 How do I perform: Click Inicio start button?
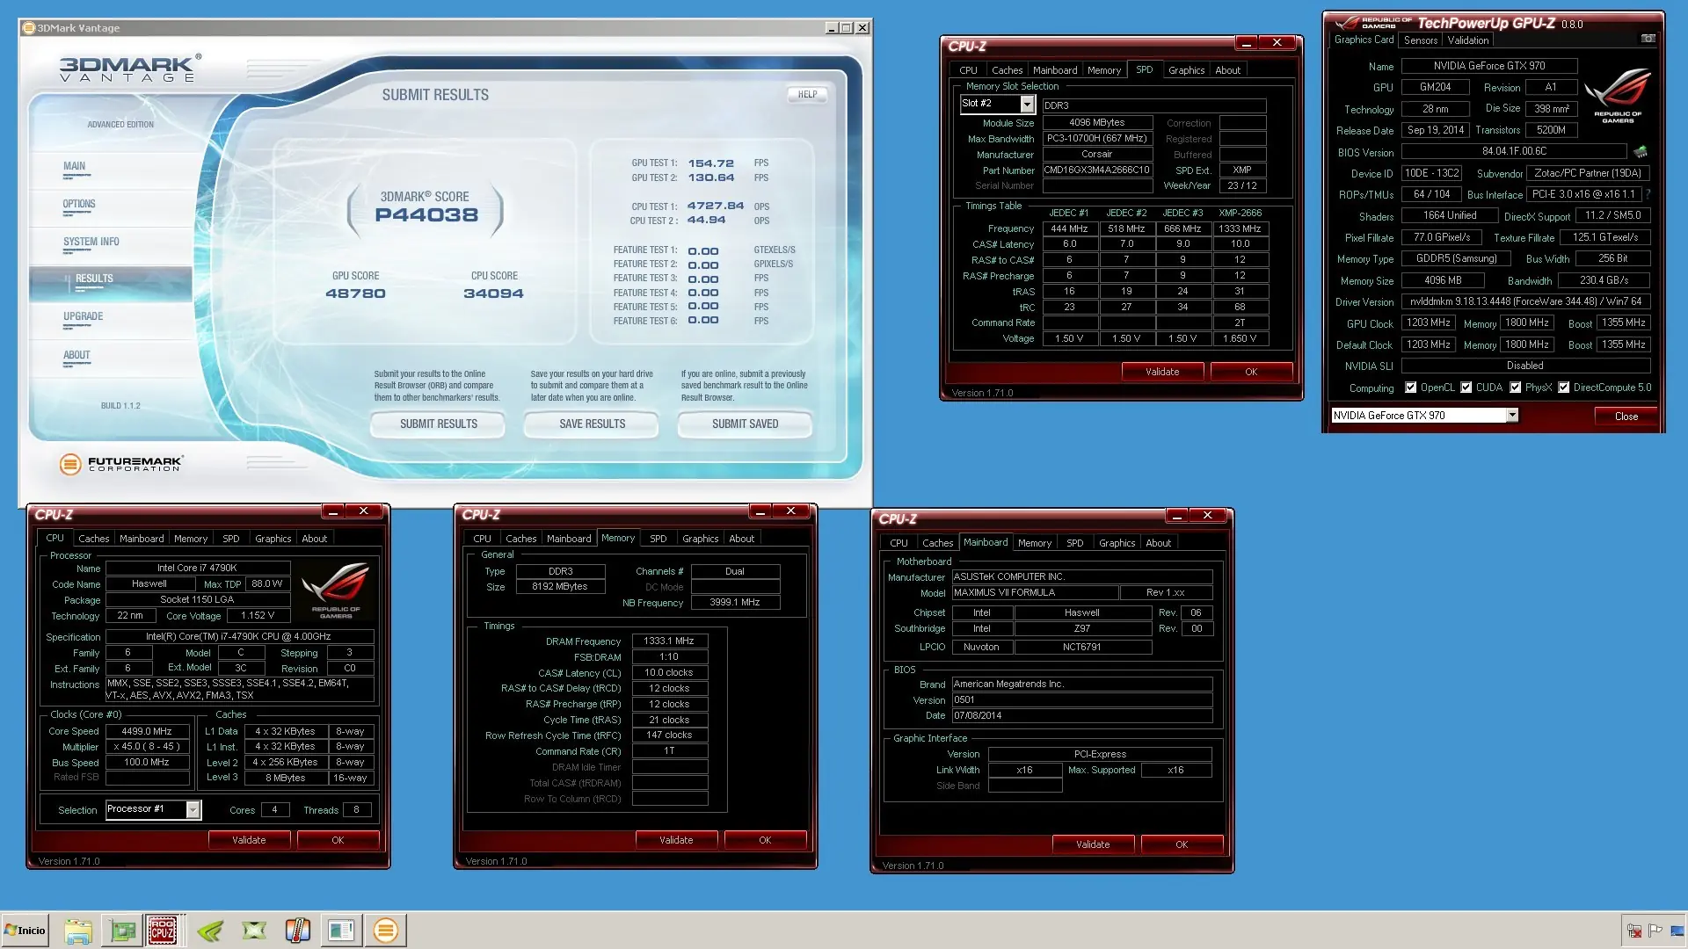point(25,931)
